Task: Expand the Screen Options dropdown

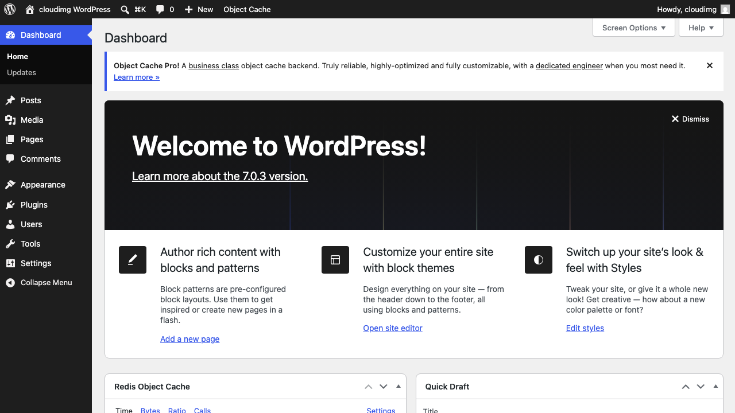Action: 634,28
